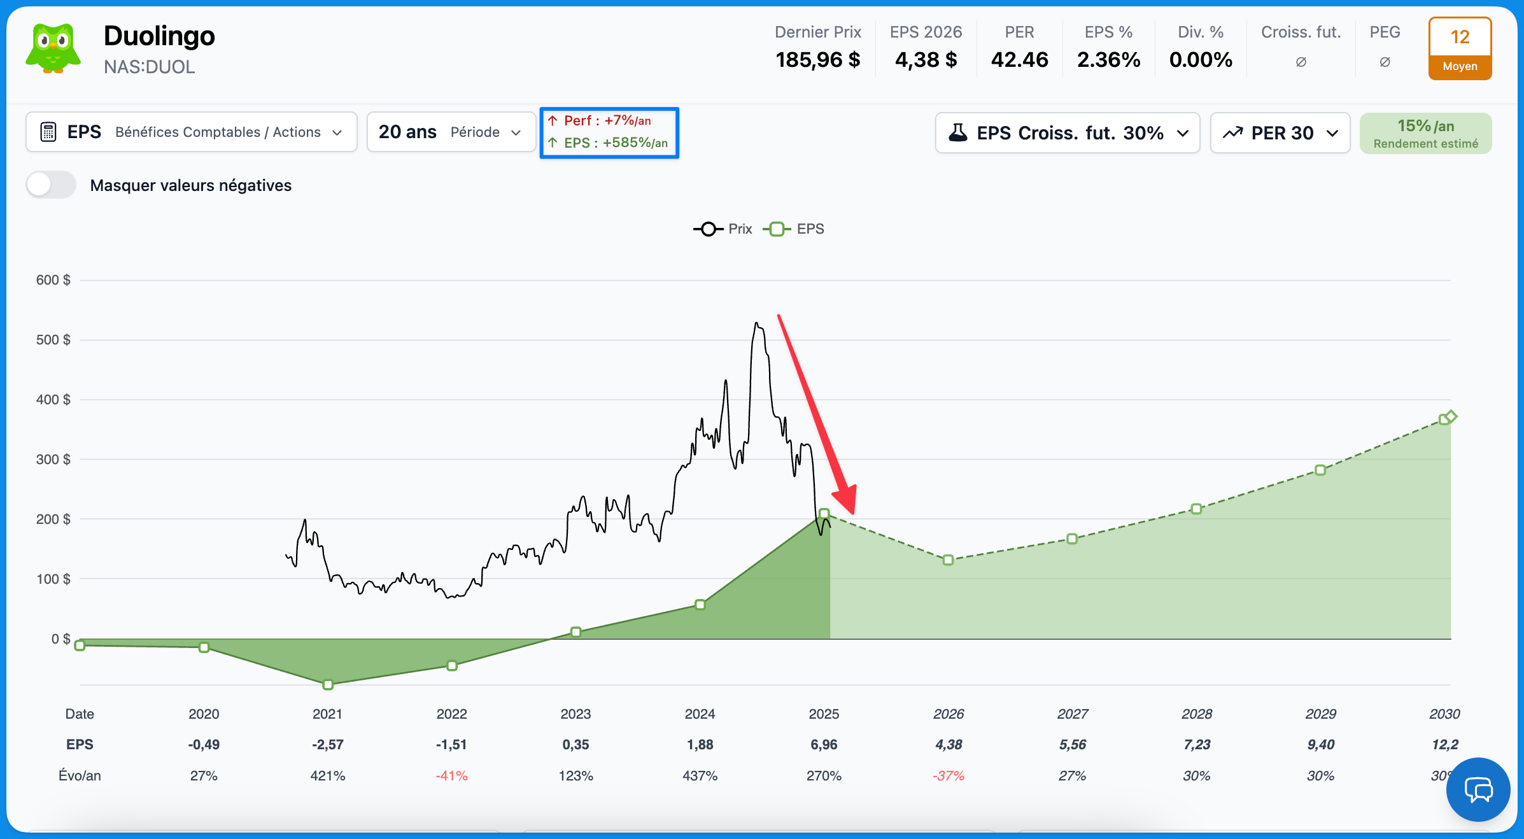
Task: Click the 2025 EPS data point on chart
Action: click(x=824, y=513)
